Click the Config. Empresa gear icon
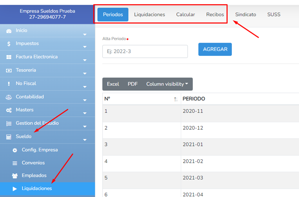Image resolution: width=299 pixels, height=197 pixels. click(x=15, y=150)
